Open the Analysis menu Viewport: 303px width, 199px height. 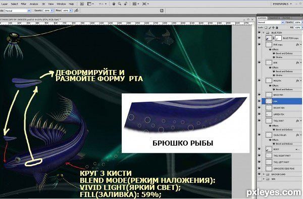[34, 4]
